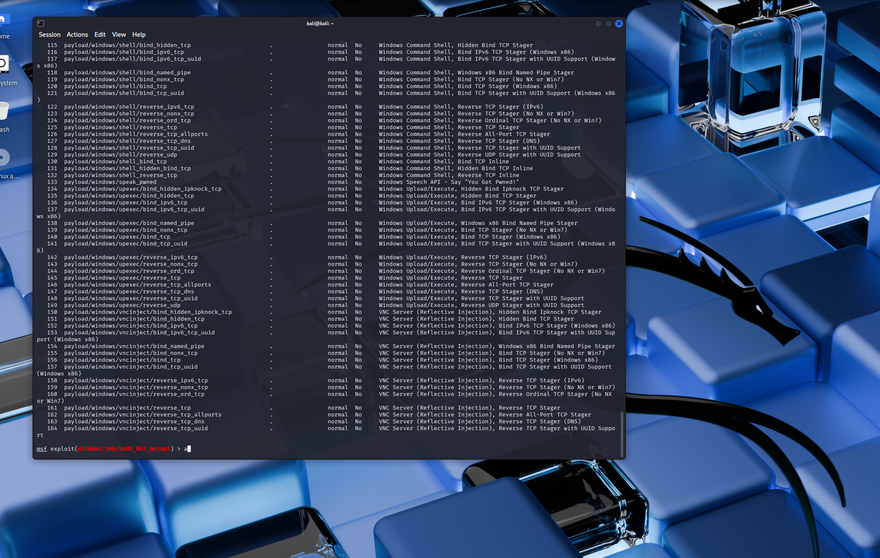
Task: Click the Kali Linux disc desktop icon
Action: (x=3, y=157)
